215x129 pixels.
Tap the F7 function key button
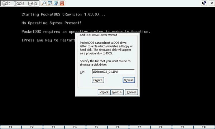tap(140, 127)
